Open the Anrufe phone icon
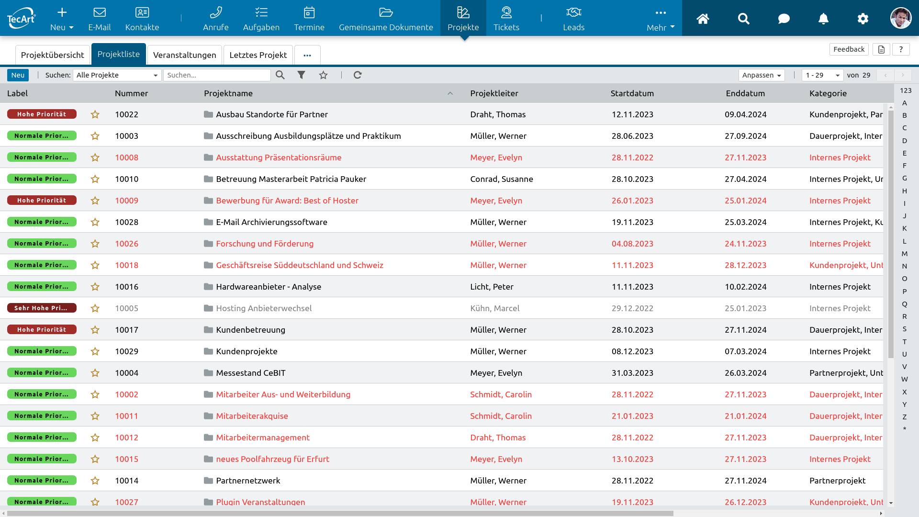 point(215,12)
